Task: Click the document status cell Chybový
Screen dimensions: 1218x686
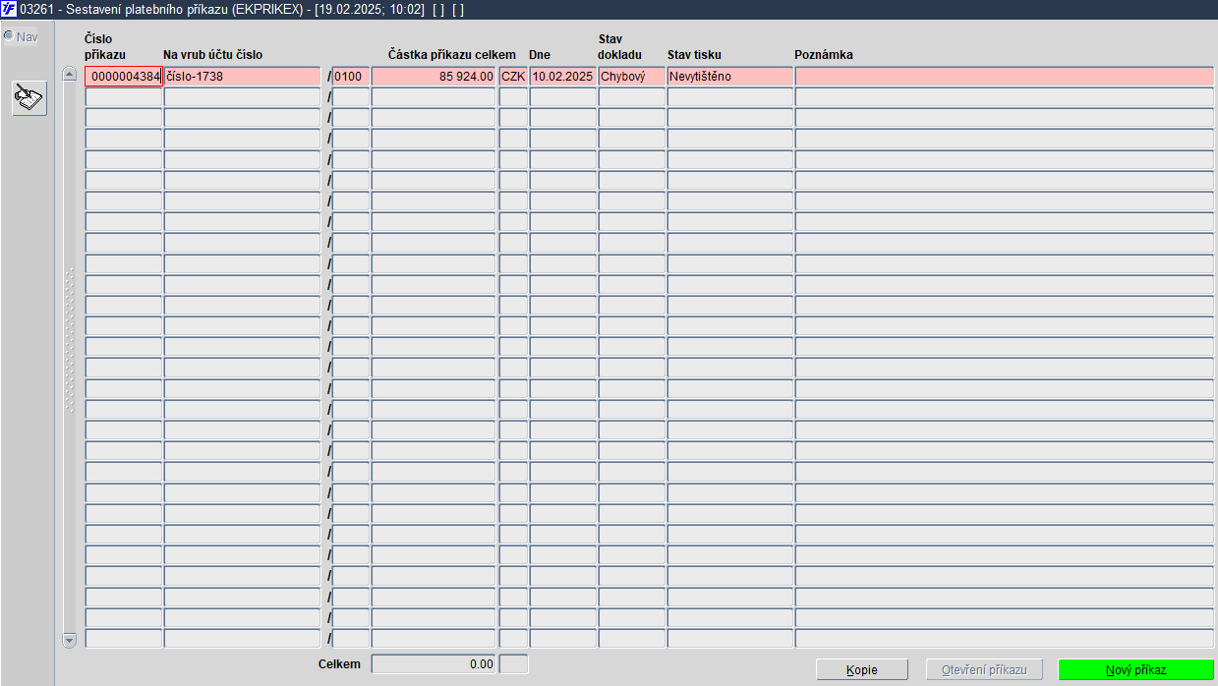Action: 632,77
